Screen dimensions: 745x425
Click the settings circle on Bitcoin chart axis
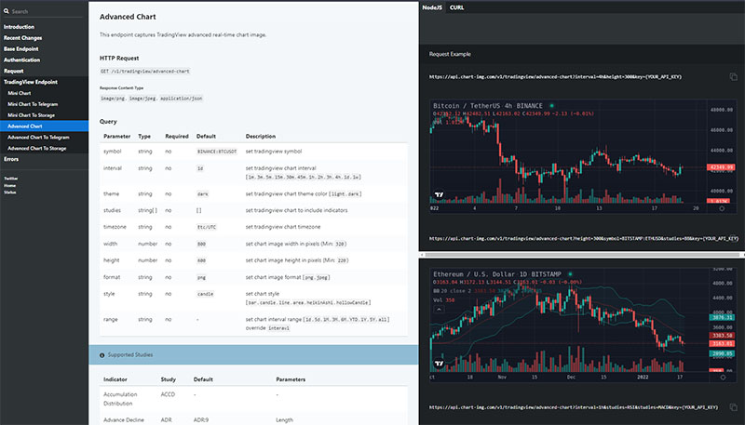721,210
